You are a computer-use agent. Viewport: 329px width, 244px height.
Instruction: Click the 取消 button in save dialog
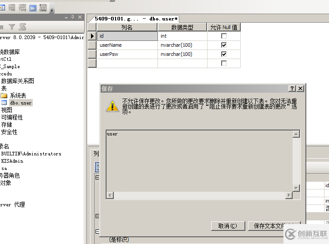coord(228,226)
